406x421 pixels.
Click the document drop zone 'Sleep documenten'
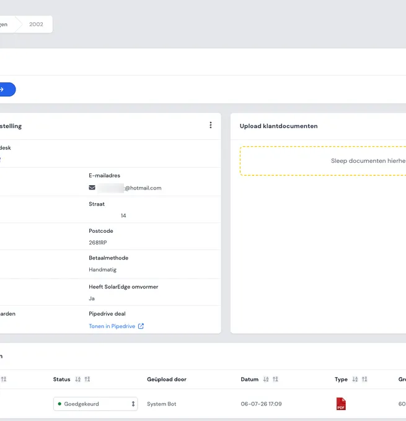tap(323, 161)
